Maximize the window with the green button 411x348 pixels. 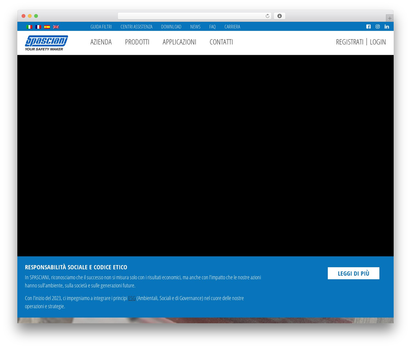36,16
